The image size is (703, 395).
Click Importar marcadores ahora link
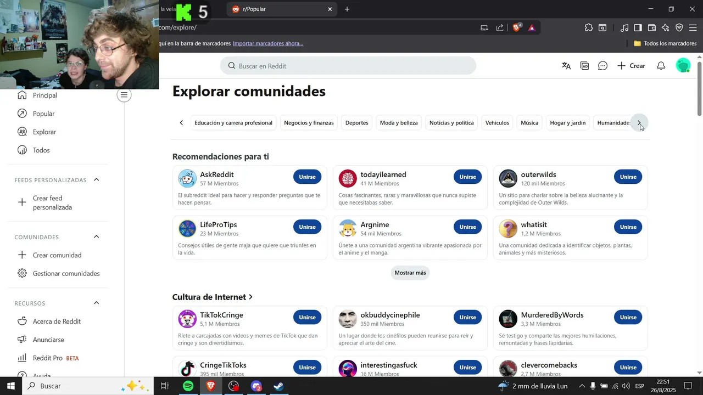[x=268, y=43]
